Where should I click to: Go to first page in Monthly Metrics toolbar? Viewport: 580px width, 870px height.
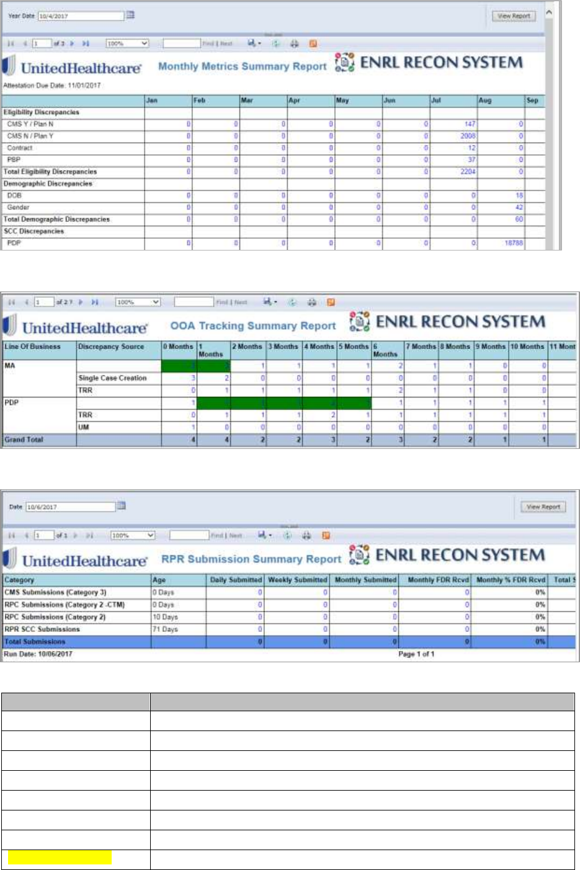[11, 43]
